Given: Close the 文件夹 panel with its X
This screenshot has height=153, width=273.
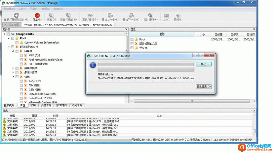Looking at the screenshot, I should pos(126,30).
